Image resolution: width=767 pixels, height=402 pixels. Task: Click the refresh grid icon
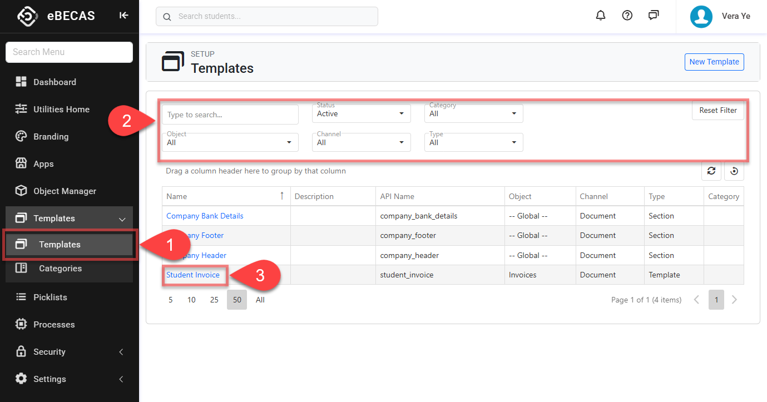tap(711, 171)
